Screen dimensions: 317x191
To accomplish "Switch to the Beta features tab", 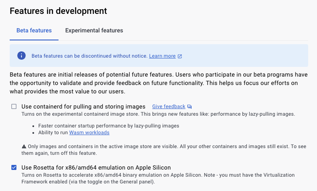I will click(34, 30).
